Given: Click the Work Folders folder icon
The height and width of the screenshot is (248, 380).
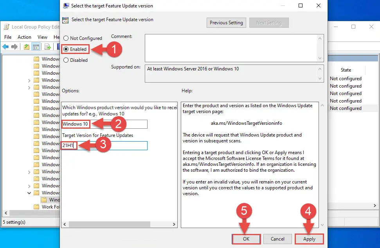Looking at the screenshot, I should tap(36, 207).
